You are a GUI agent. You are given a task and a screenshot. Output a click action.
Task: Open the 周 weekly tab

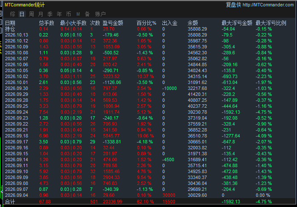[x=31, y=14]
